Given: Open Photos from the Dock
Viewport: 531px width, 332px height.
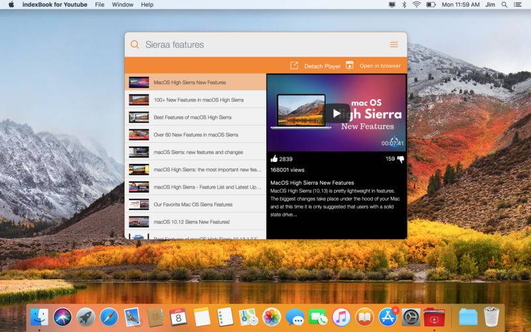Looking at the screenshot, I should point(271,317).
